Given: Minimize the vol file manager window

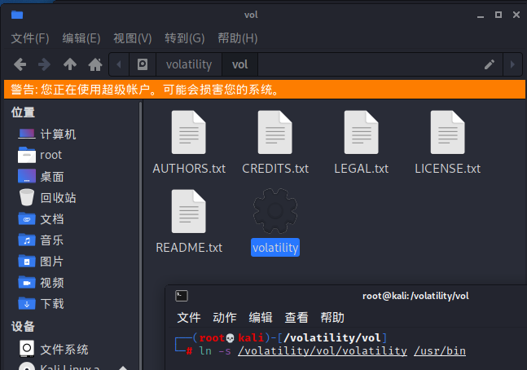Looking at the screenshot, I should click(x=481, y=15).
